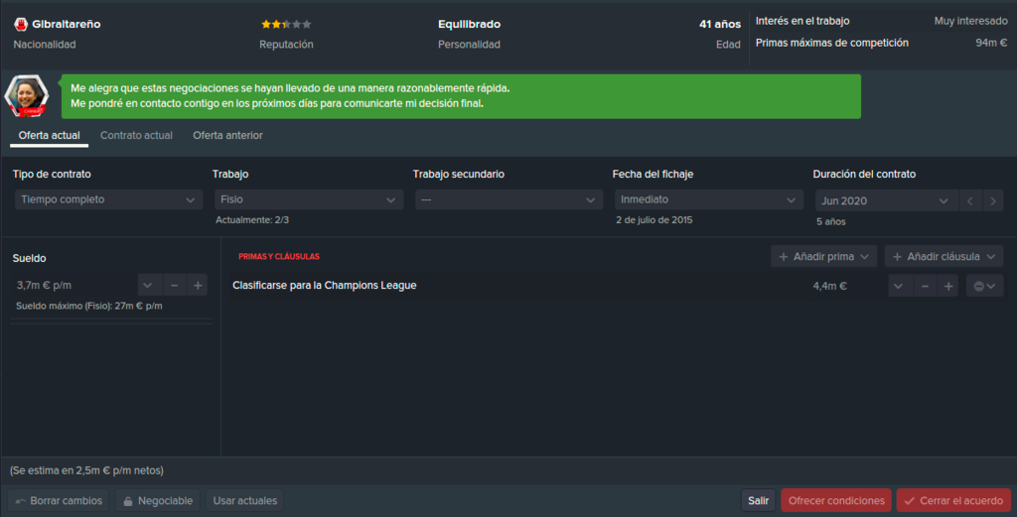Toggle the Negociable lock button
Viewport: 1017px width, 517px height.
point(158,501)
